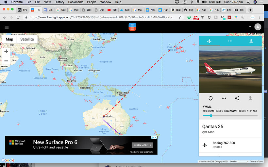Open the volume control in menu bar
The image size is (268, 167).
(x=204, y=2)
